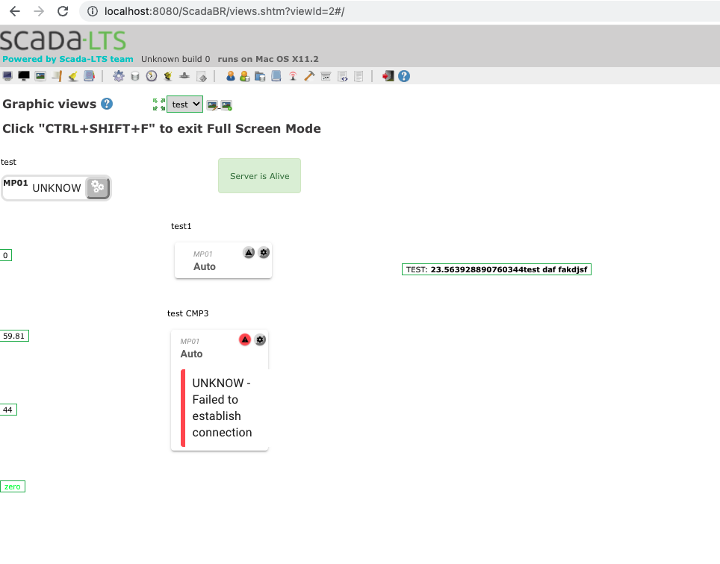Click the red warning triangle on test CMP3
720x564 pixels.
pyautogui.click(x=244, y=339)
